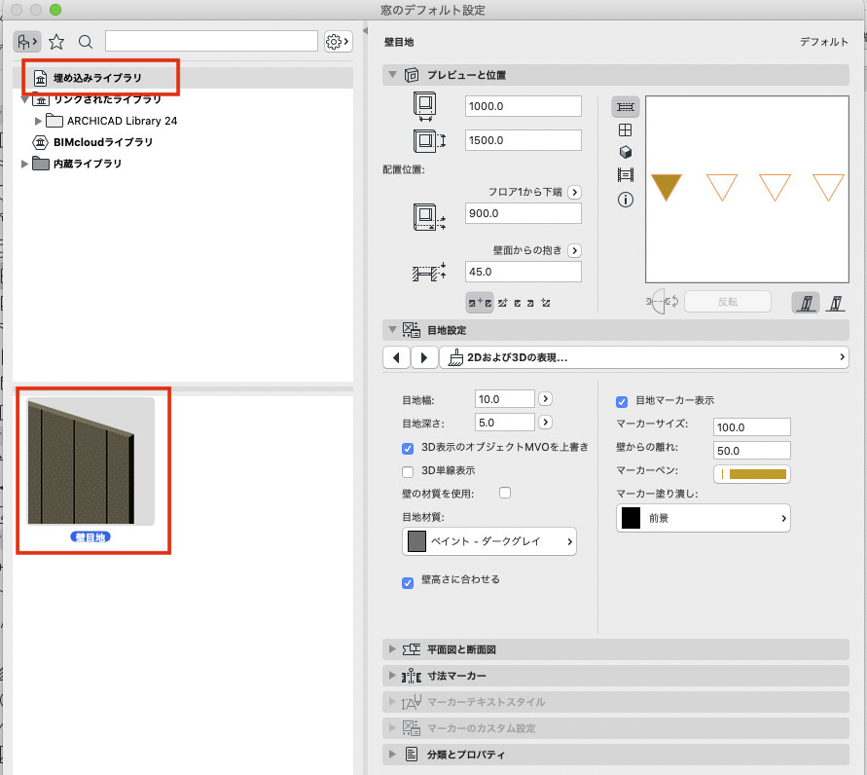The height and width of the screenshot is (775, 867).
Task: Click the previous page arrow in 目地設定
Action: (x=396, y=358)
